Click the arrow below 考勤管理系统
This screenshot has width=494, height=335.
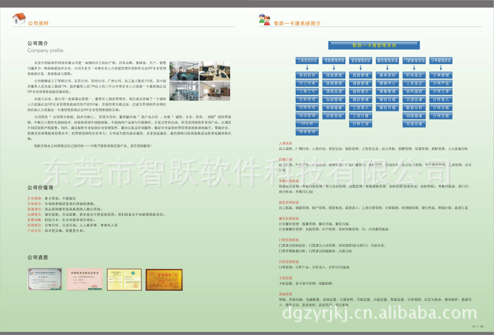click(333, 68)
